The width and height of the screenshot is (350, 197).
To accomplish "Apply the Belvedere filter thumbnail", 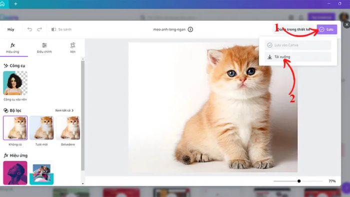I will click(x=68, y=128).
